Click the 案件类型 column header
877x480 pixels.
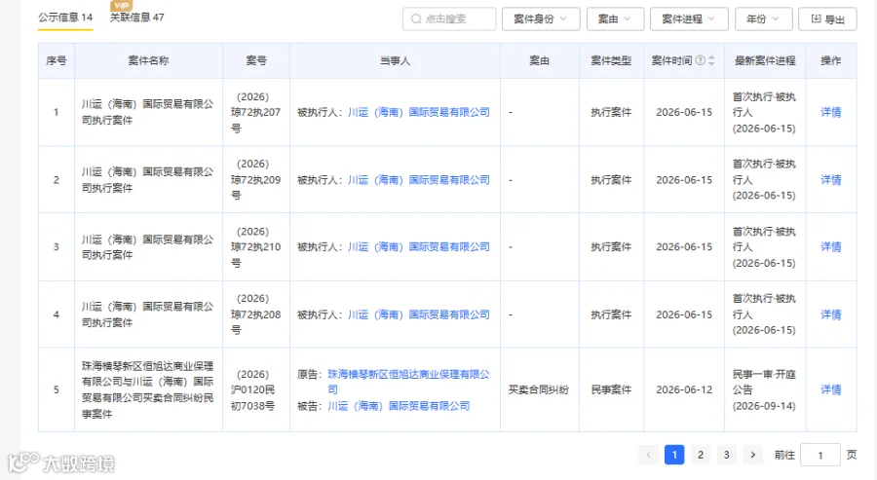[x=611, y=60]
